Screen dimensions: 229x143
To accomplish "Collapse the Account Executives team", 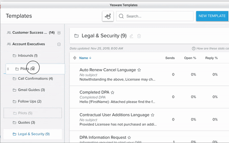I will [x=59, y=44].
